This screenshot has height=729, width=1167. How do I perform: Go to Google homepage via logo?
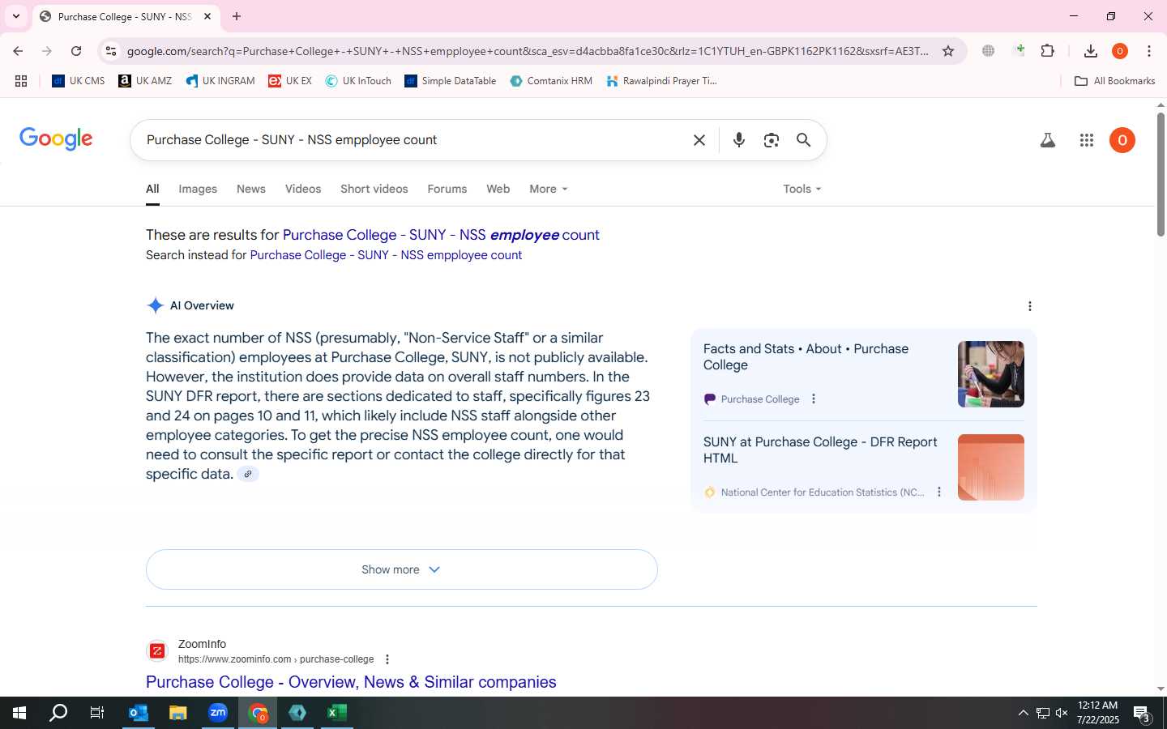[x=56, y=139]
